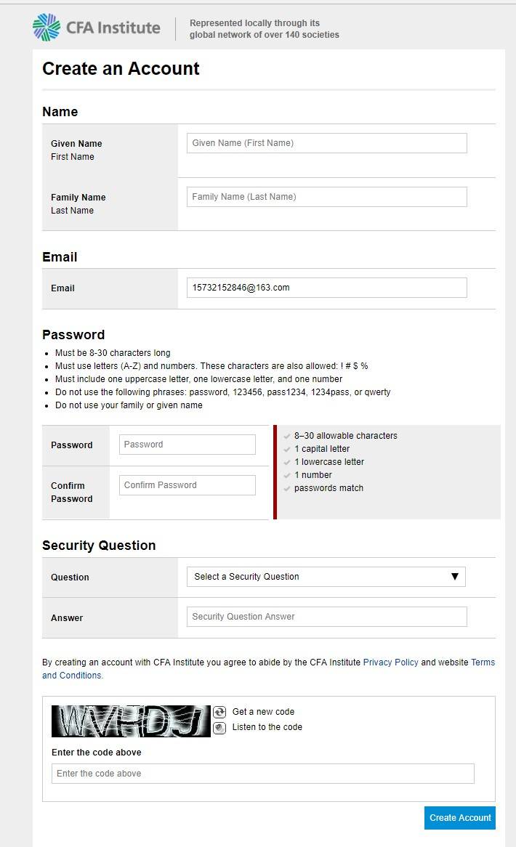Click the Listen to the code text
Image resolution: width=516 pixels, height=847 pixels.
tap(267, 727)
